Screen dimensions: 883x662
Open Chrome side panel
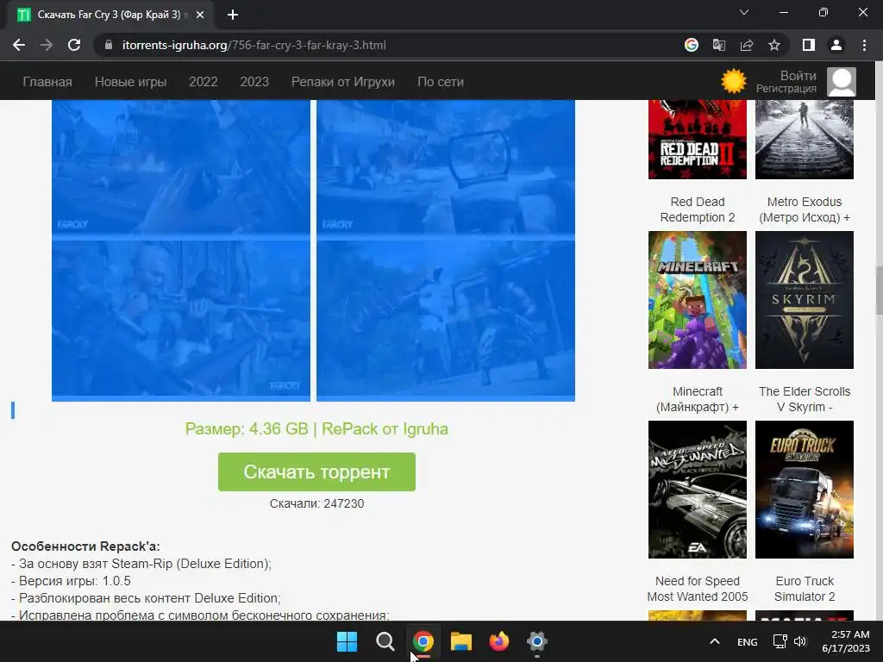(809, 45)
